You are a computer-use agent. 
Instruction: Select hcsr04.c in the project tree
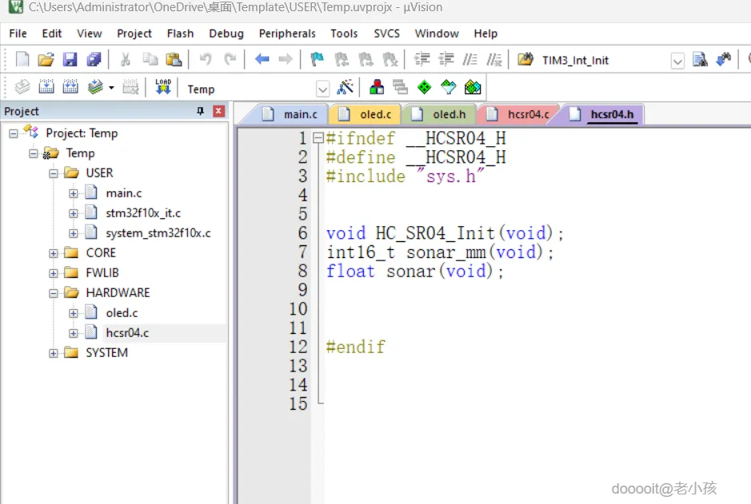(127, 333)
